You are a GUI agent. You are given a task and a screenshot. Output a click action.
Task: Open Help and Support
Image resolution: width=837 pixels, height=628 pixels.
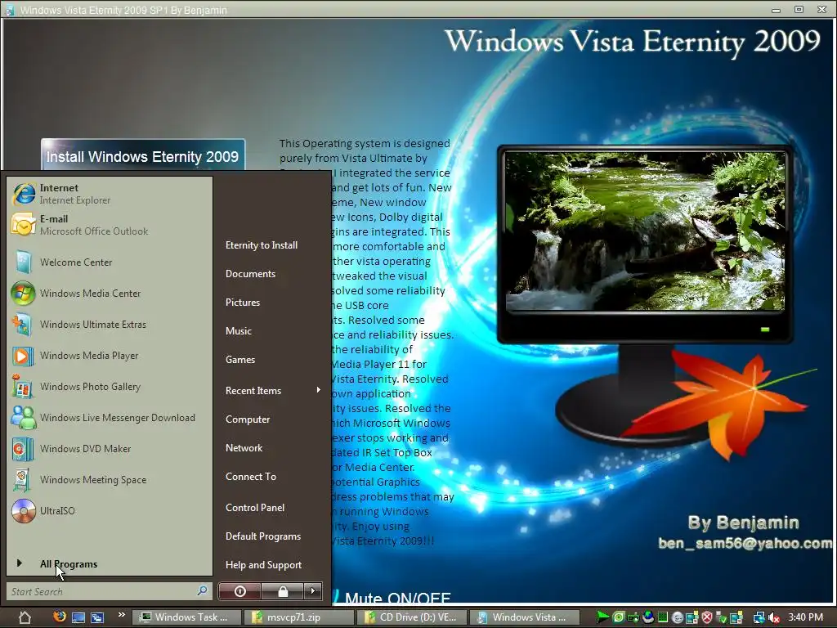pos(263,565)
